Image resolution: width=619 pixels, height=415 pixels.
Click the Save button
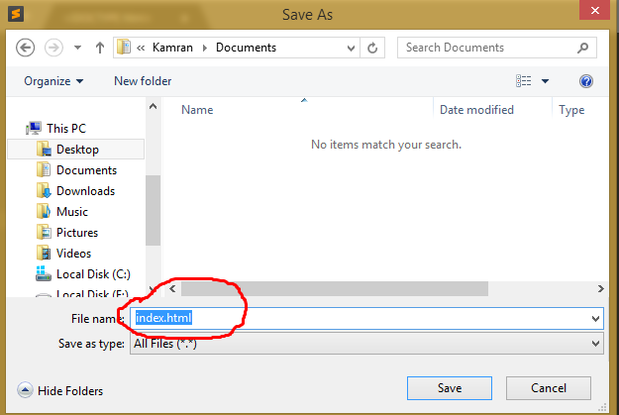449,387
